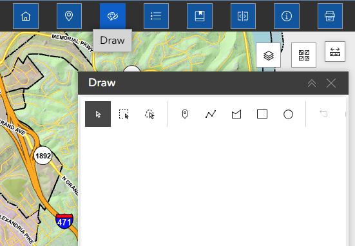This screenshot has height=246, width=355.
Task: Activate the select pointer tool
Action: pyautogui.click(x=98, y=114)
